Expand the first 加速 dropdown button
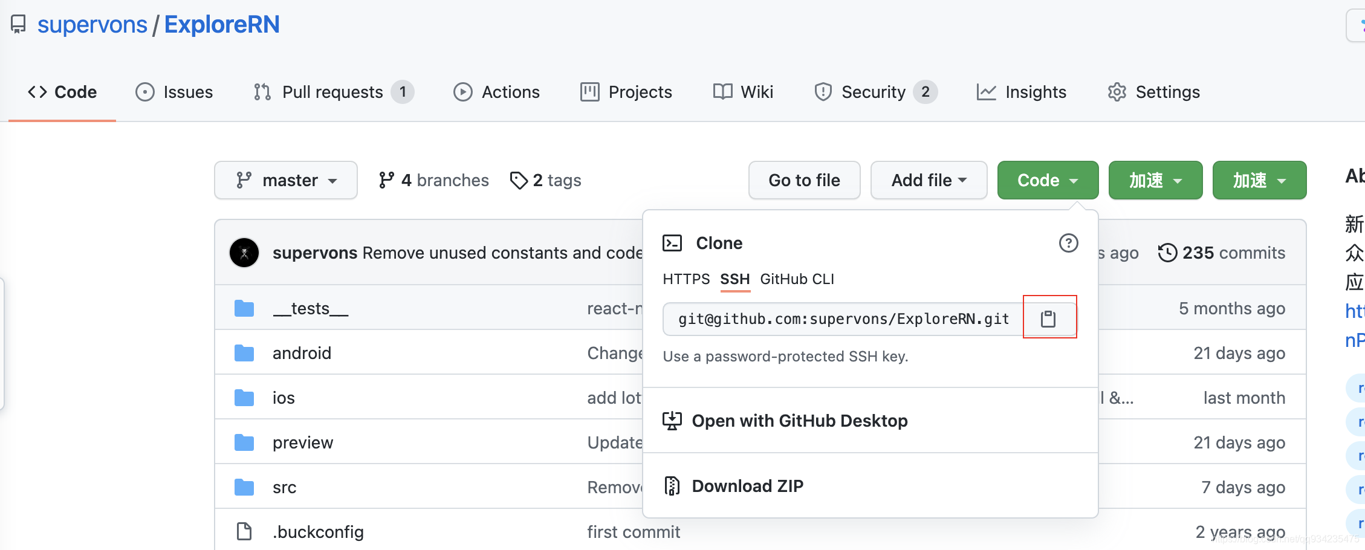The width and height of the screenshot is (1365, 550). (1155, 180)
